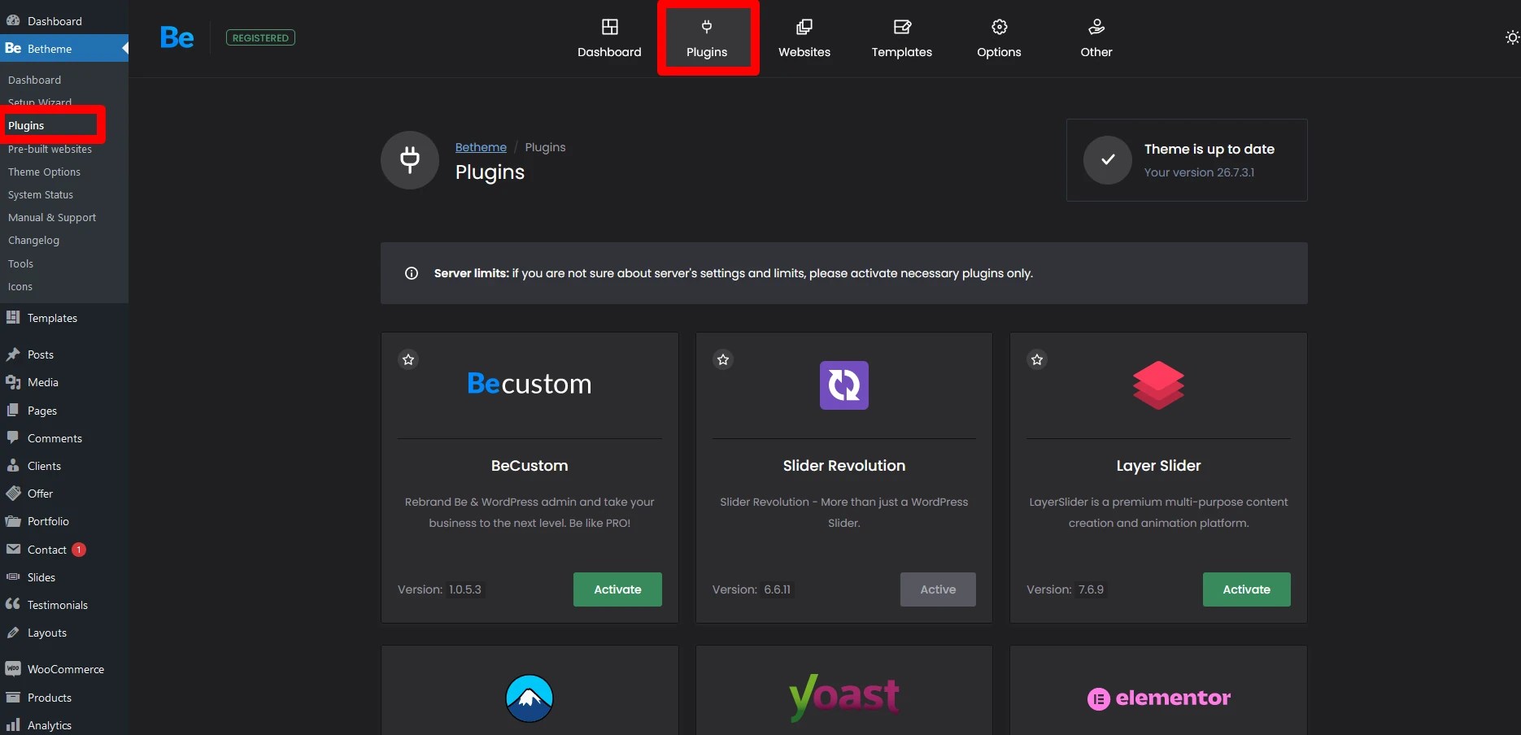This screenshot has height=735, width=1521.
Task: Open Betheme submenu Dashboard item
Action: click(x=34, y=80)
